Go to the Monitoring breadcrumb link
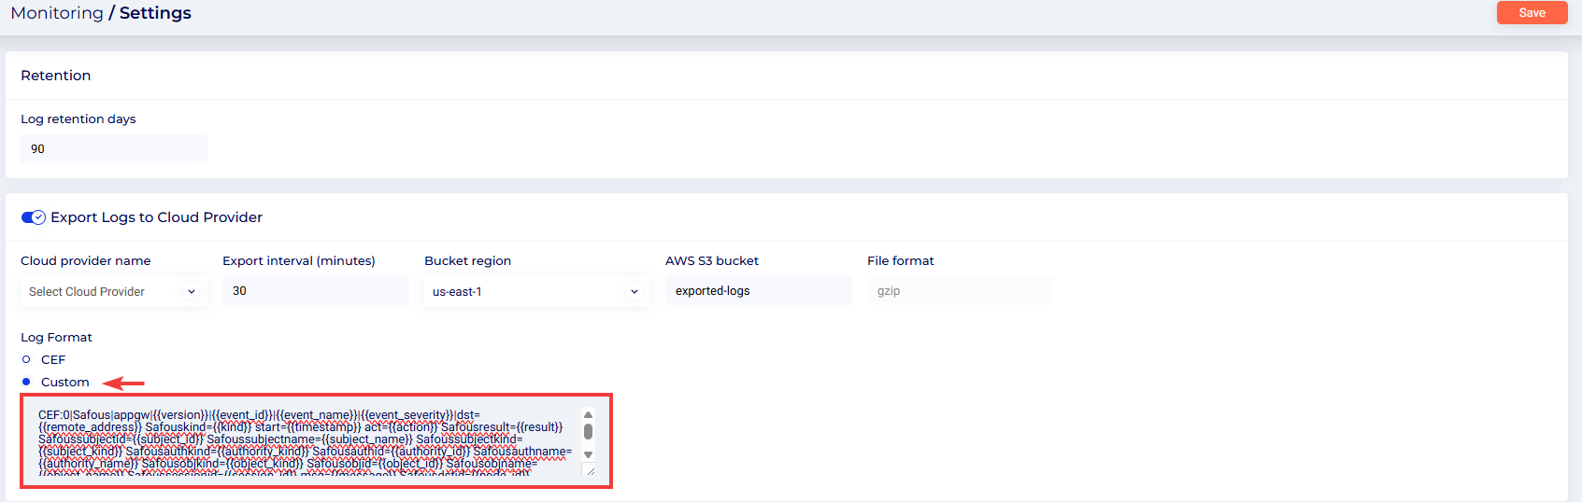The image size is (1582, 502). 57,13
